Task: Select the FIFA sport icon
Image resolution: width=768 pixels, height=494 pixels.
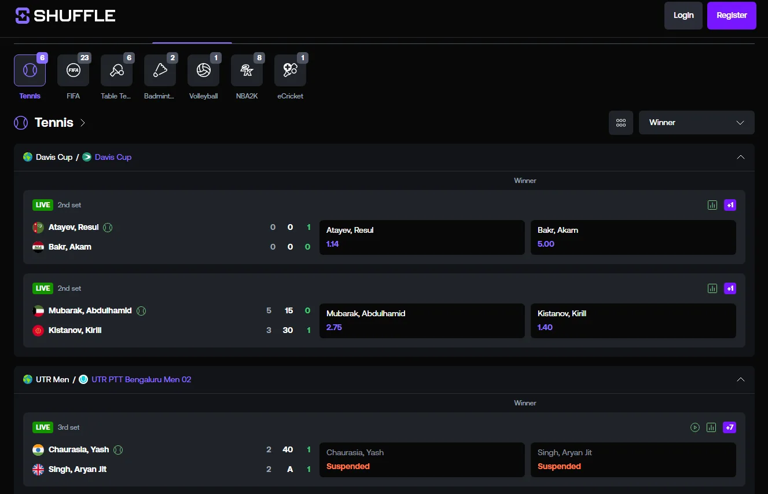Action: [74, 71]
